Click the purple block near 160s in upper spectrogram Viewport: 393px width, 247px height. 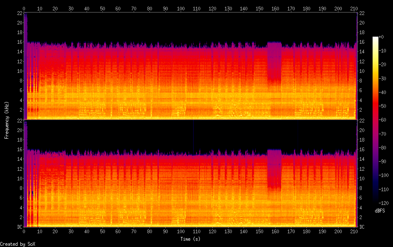(274, 58)
